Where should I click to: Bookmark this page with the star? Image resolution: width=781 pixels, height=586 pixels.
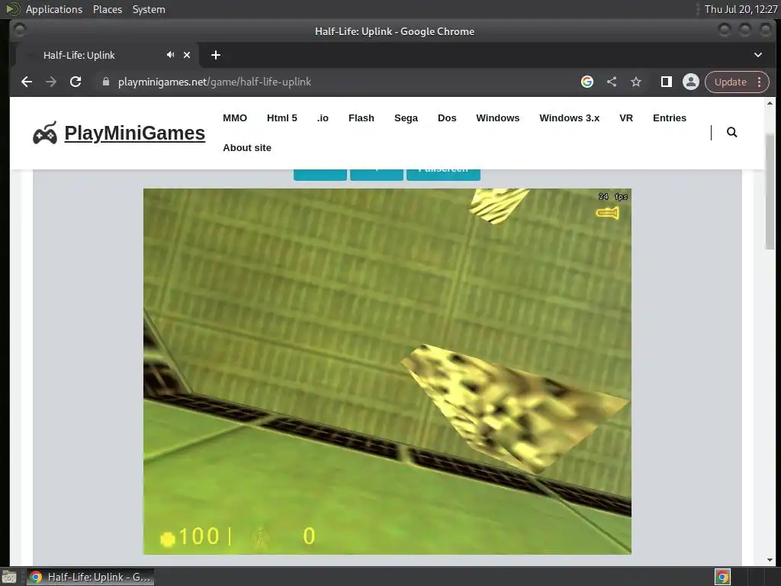636,82
